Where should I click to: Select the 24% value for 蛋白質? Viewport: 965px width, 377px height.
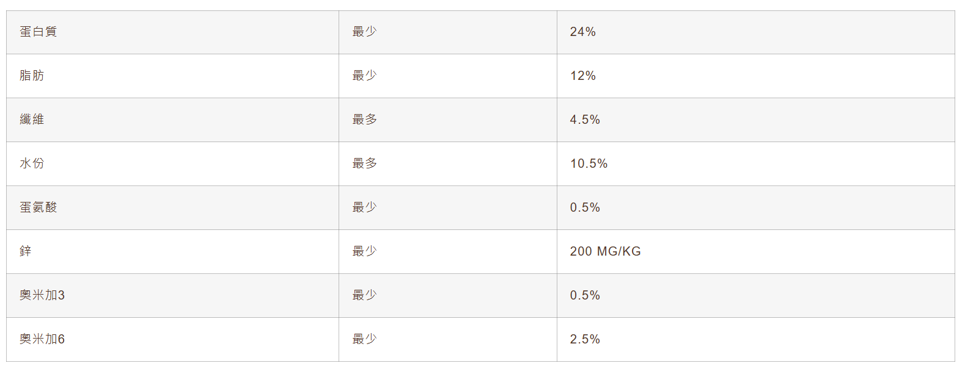coord(582,32)
